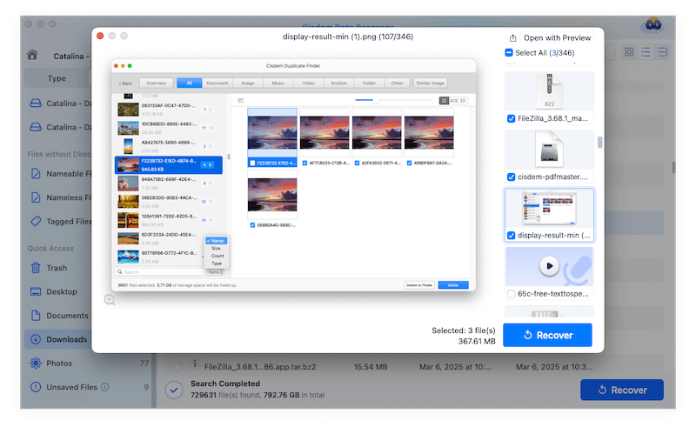
Task: Toggle the Select All checkbox
Action: point(510,53)
